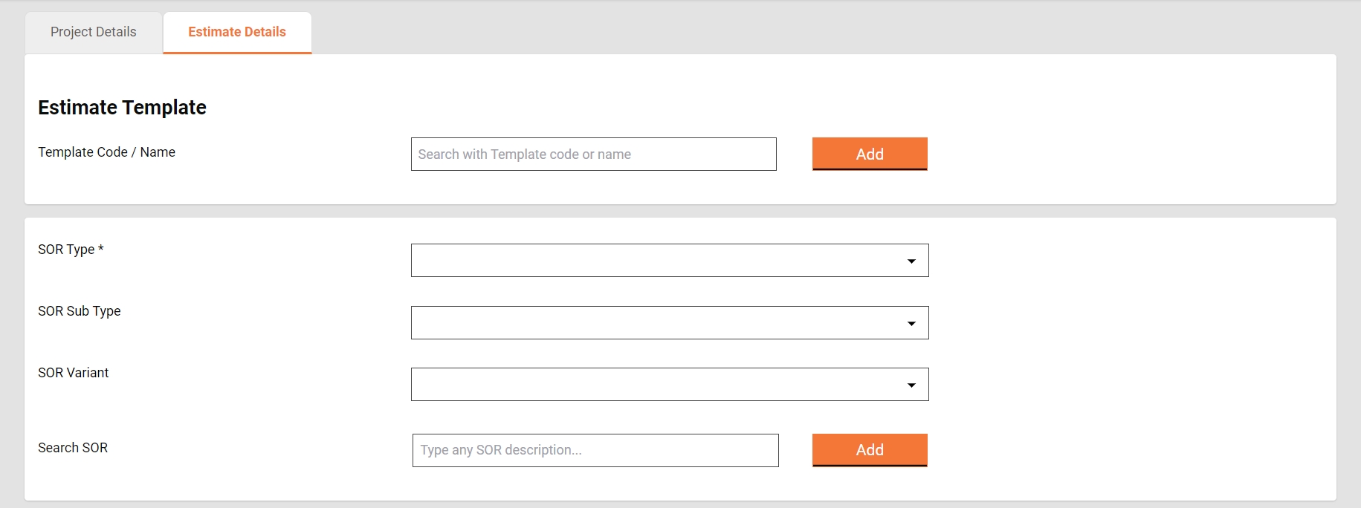Click the Template Code / Name label
Image resolution: width=1361 pixels, height=508 pixels.
[x=106, y=152]
